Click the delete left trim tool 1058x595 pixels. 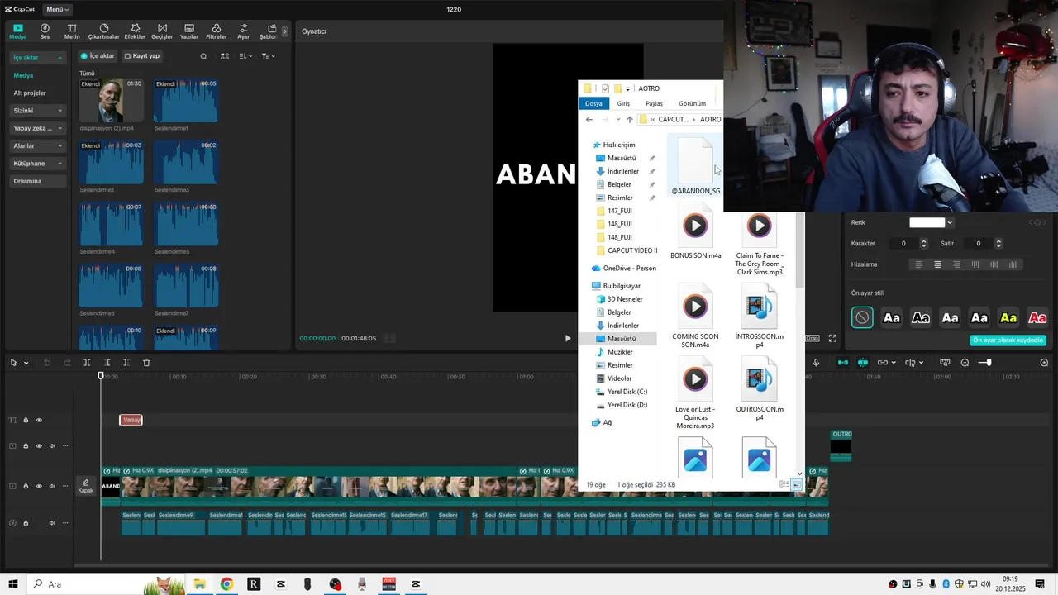point(107,363)
